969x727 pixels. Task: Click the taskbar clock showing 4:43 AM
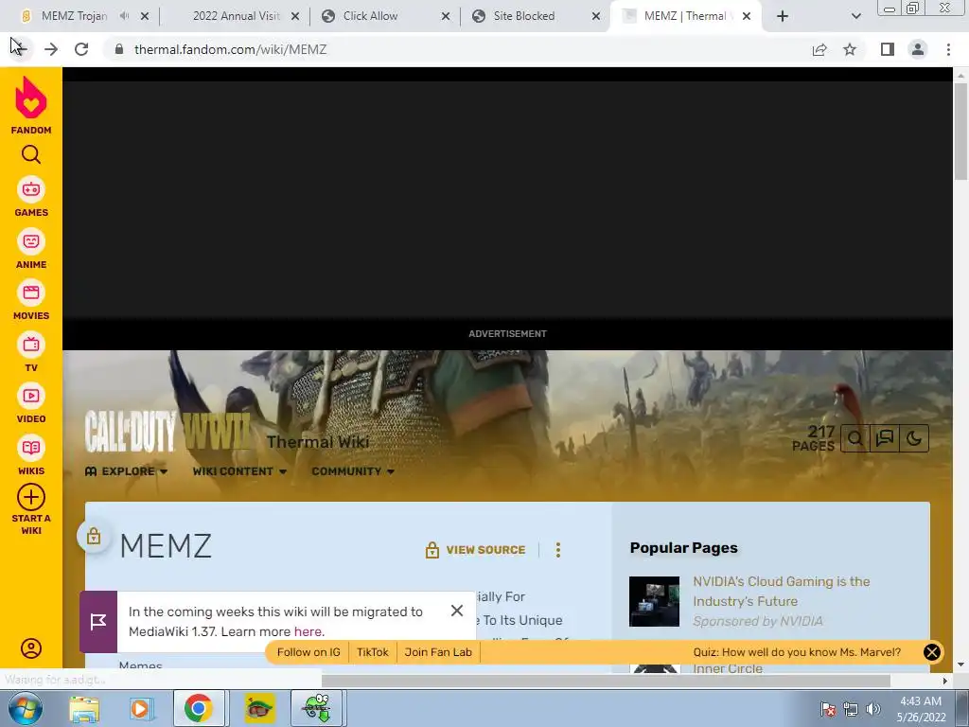[921, 709]
